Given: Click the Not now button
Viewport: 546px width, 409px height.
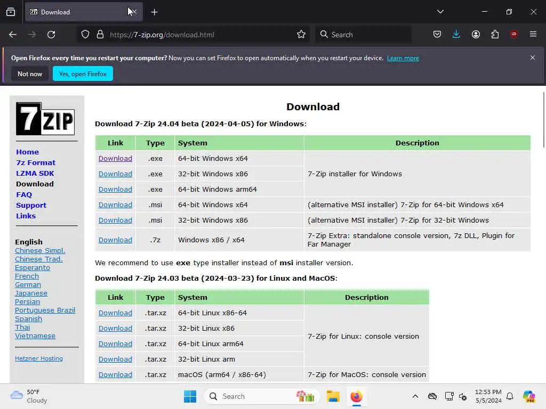Looking at the screenshot, I should tap(30, 73).
